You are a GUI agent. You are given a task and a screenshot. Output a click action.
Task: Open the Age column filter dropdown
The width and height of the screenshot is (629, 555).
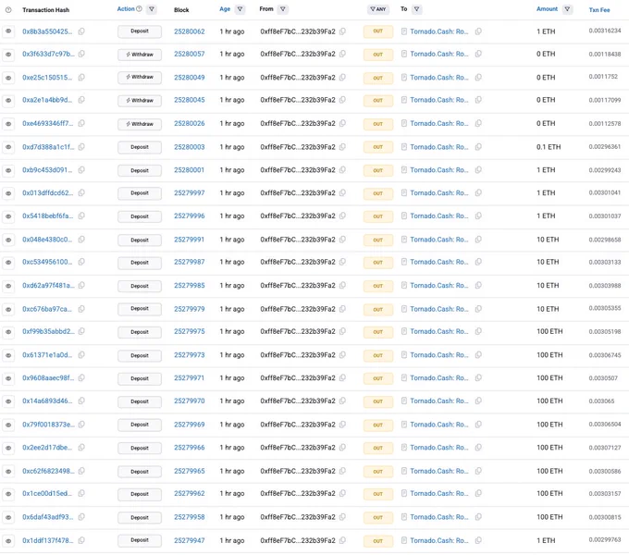point(240,9)
